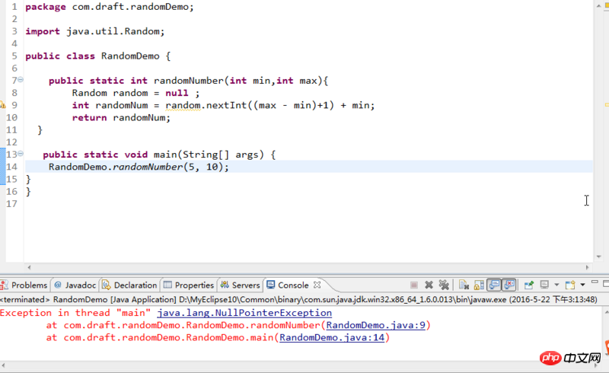This screenshot has width=609, height=373.
Task: Click the editor vertical scrollbar down arrow
Action: tap(598, 257)
